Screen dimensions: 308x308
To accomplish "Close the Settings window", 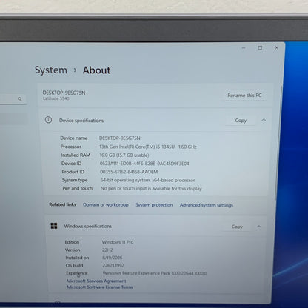I will coord(277,47).
